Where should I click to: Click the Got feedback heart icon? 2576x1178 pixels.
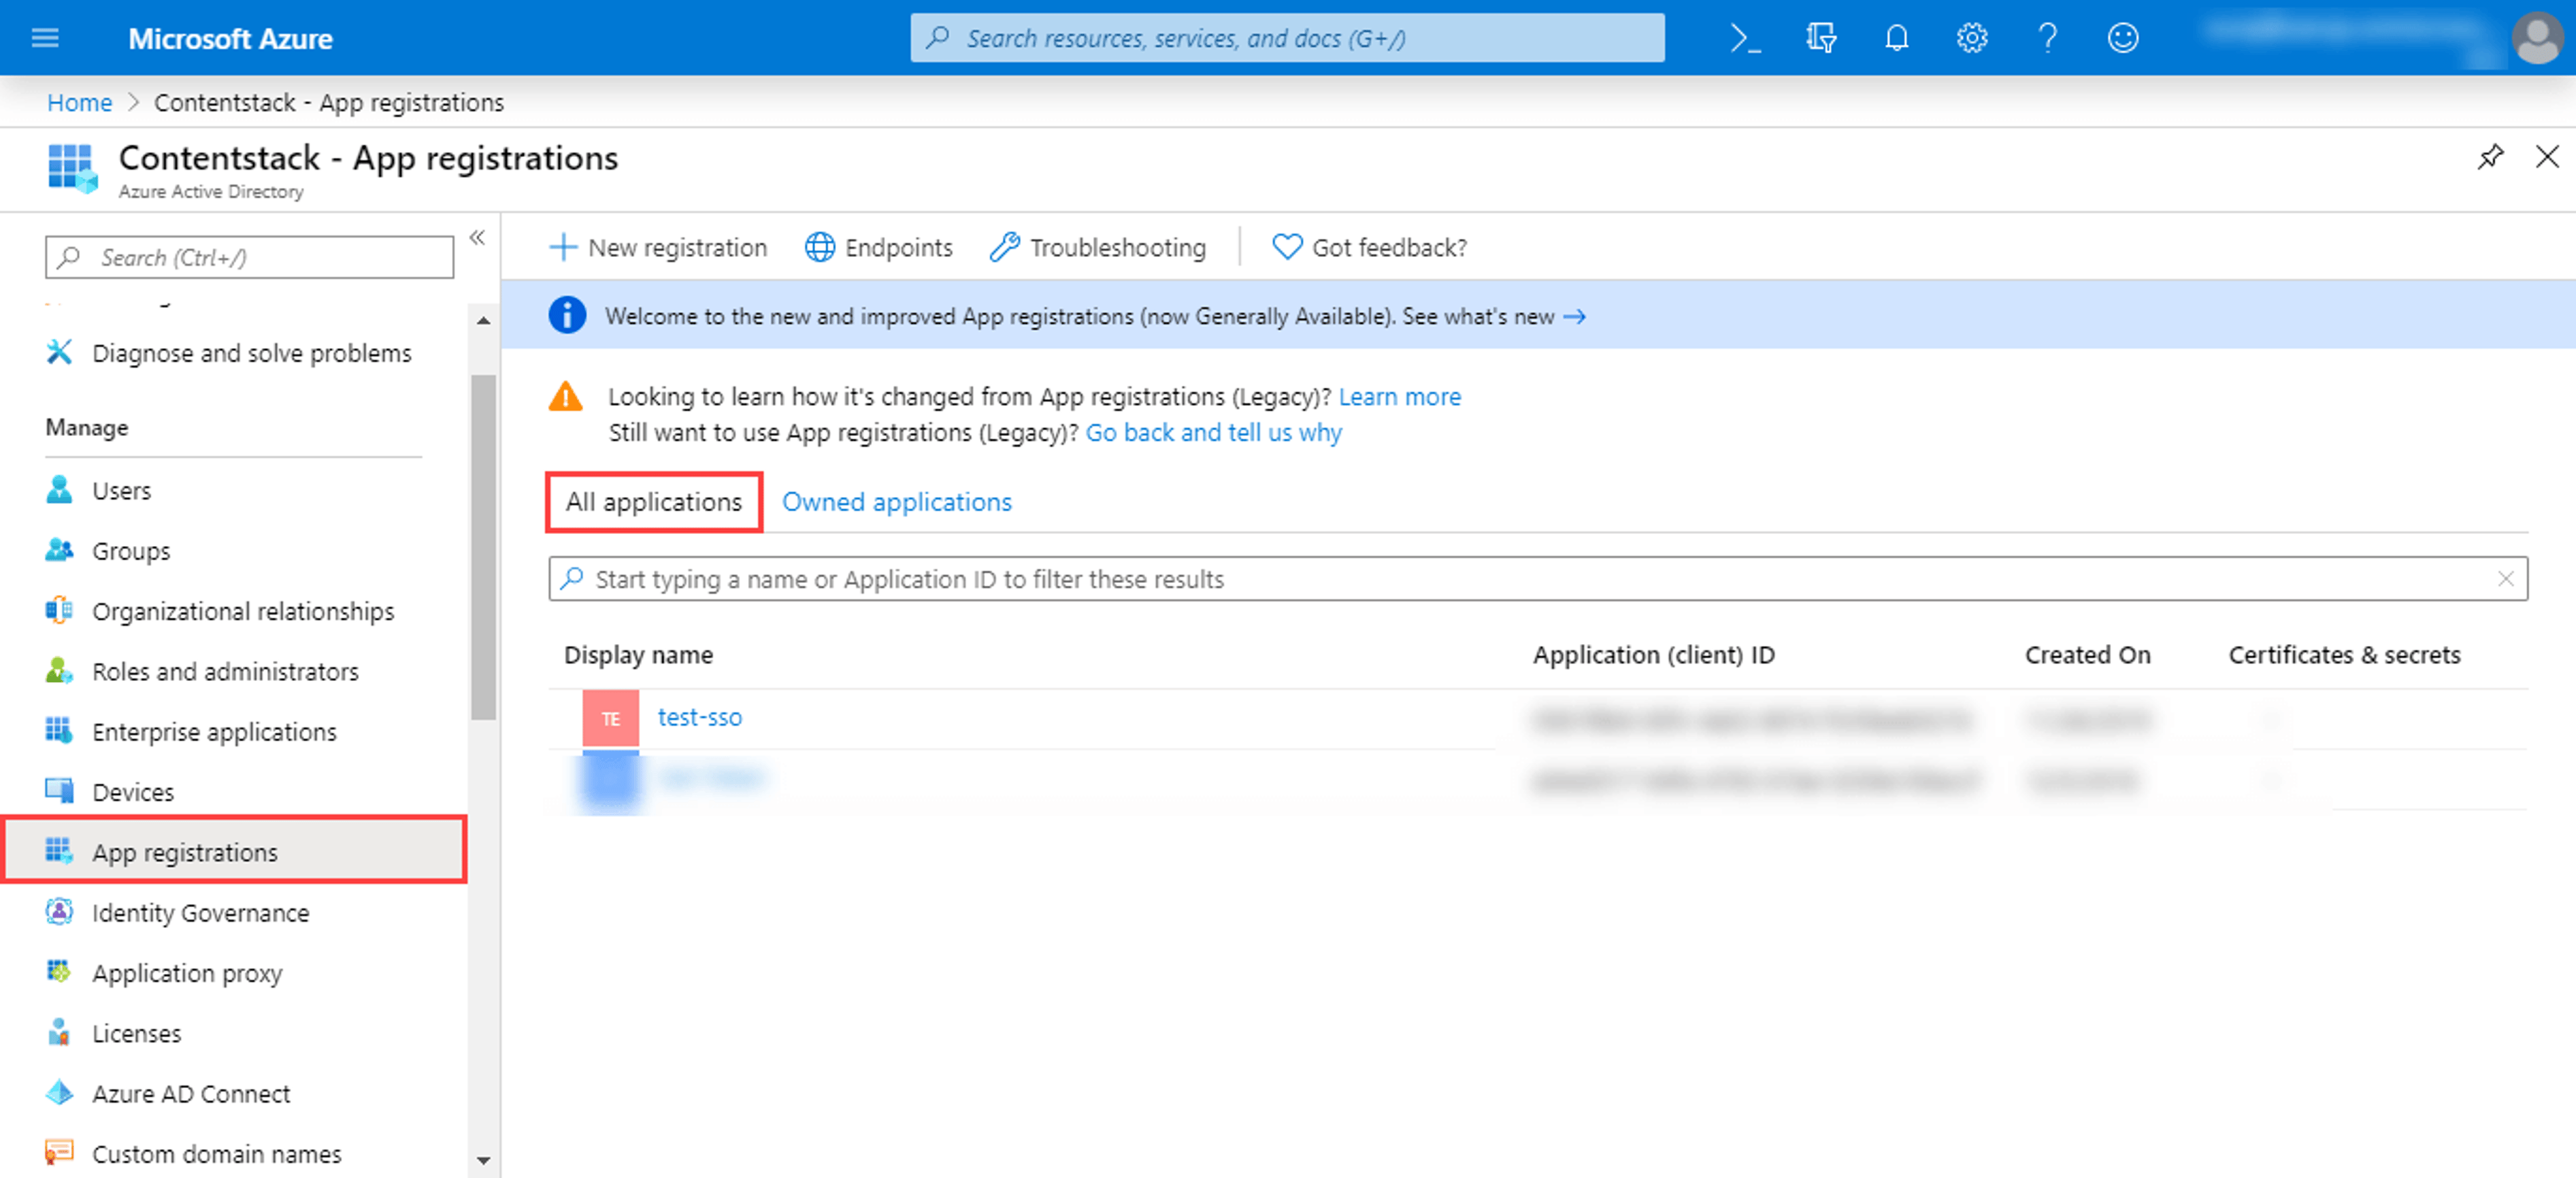(x=1286, y=247)
